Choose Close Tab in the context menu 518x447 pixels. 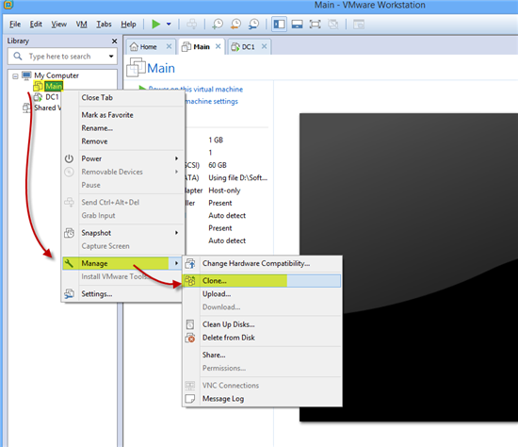coord(122,98)
